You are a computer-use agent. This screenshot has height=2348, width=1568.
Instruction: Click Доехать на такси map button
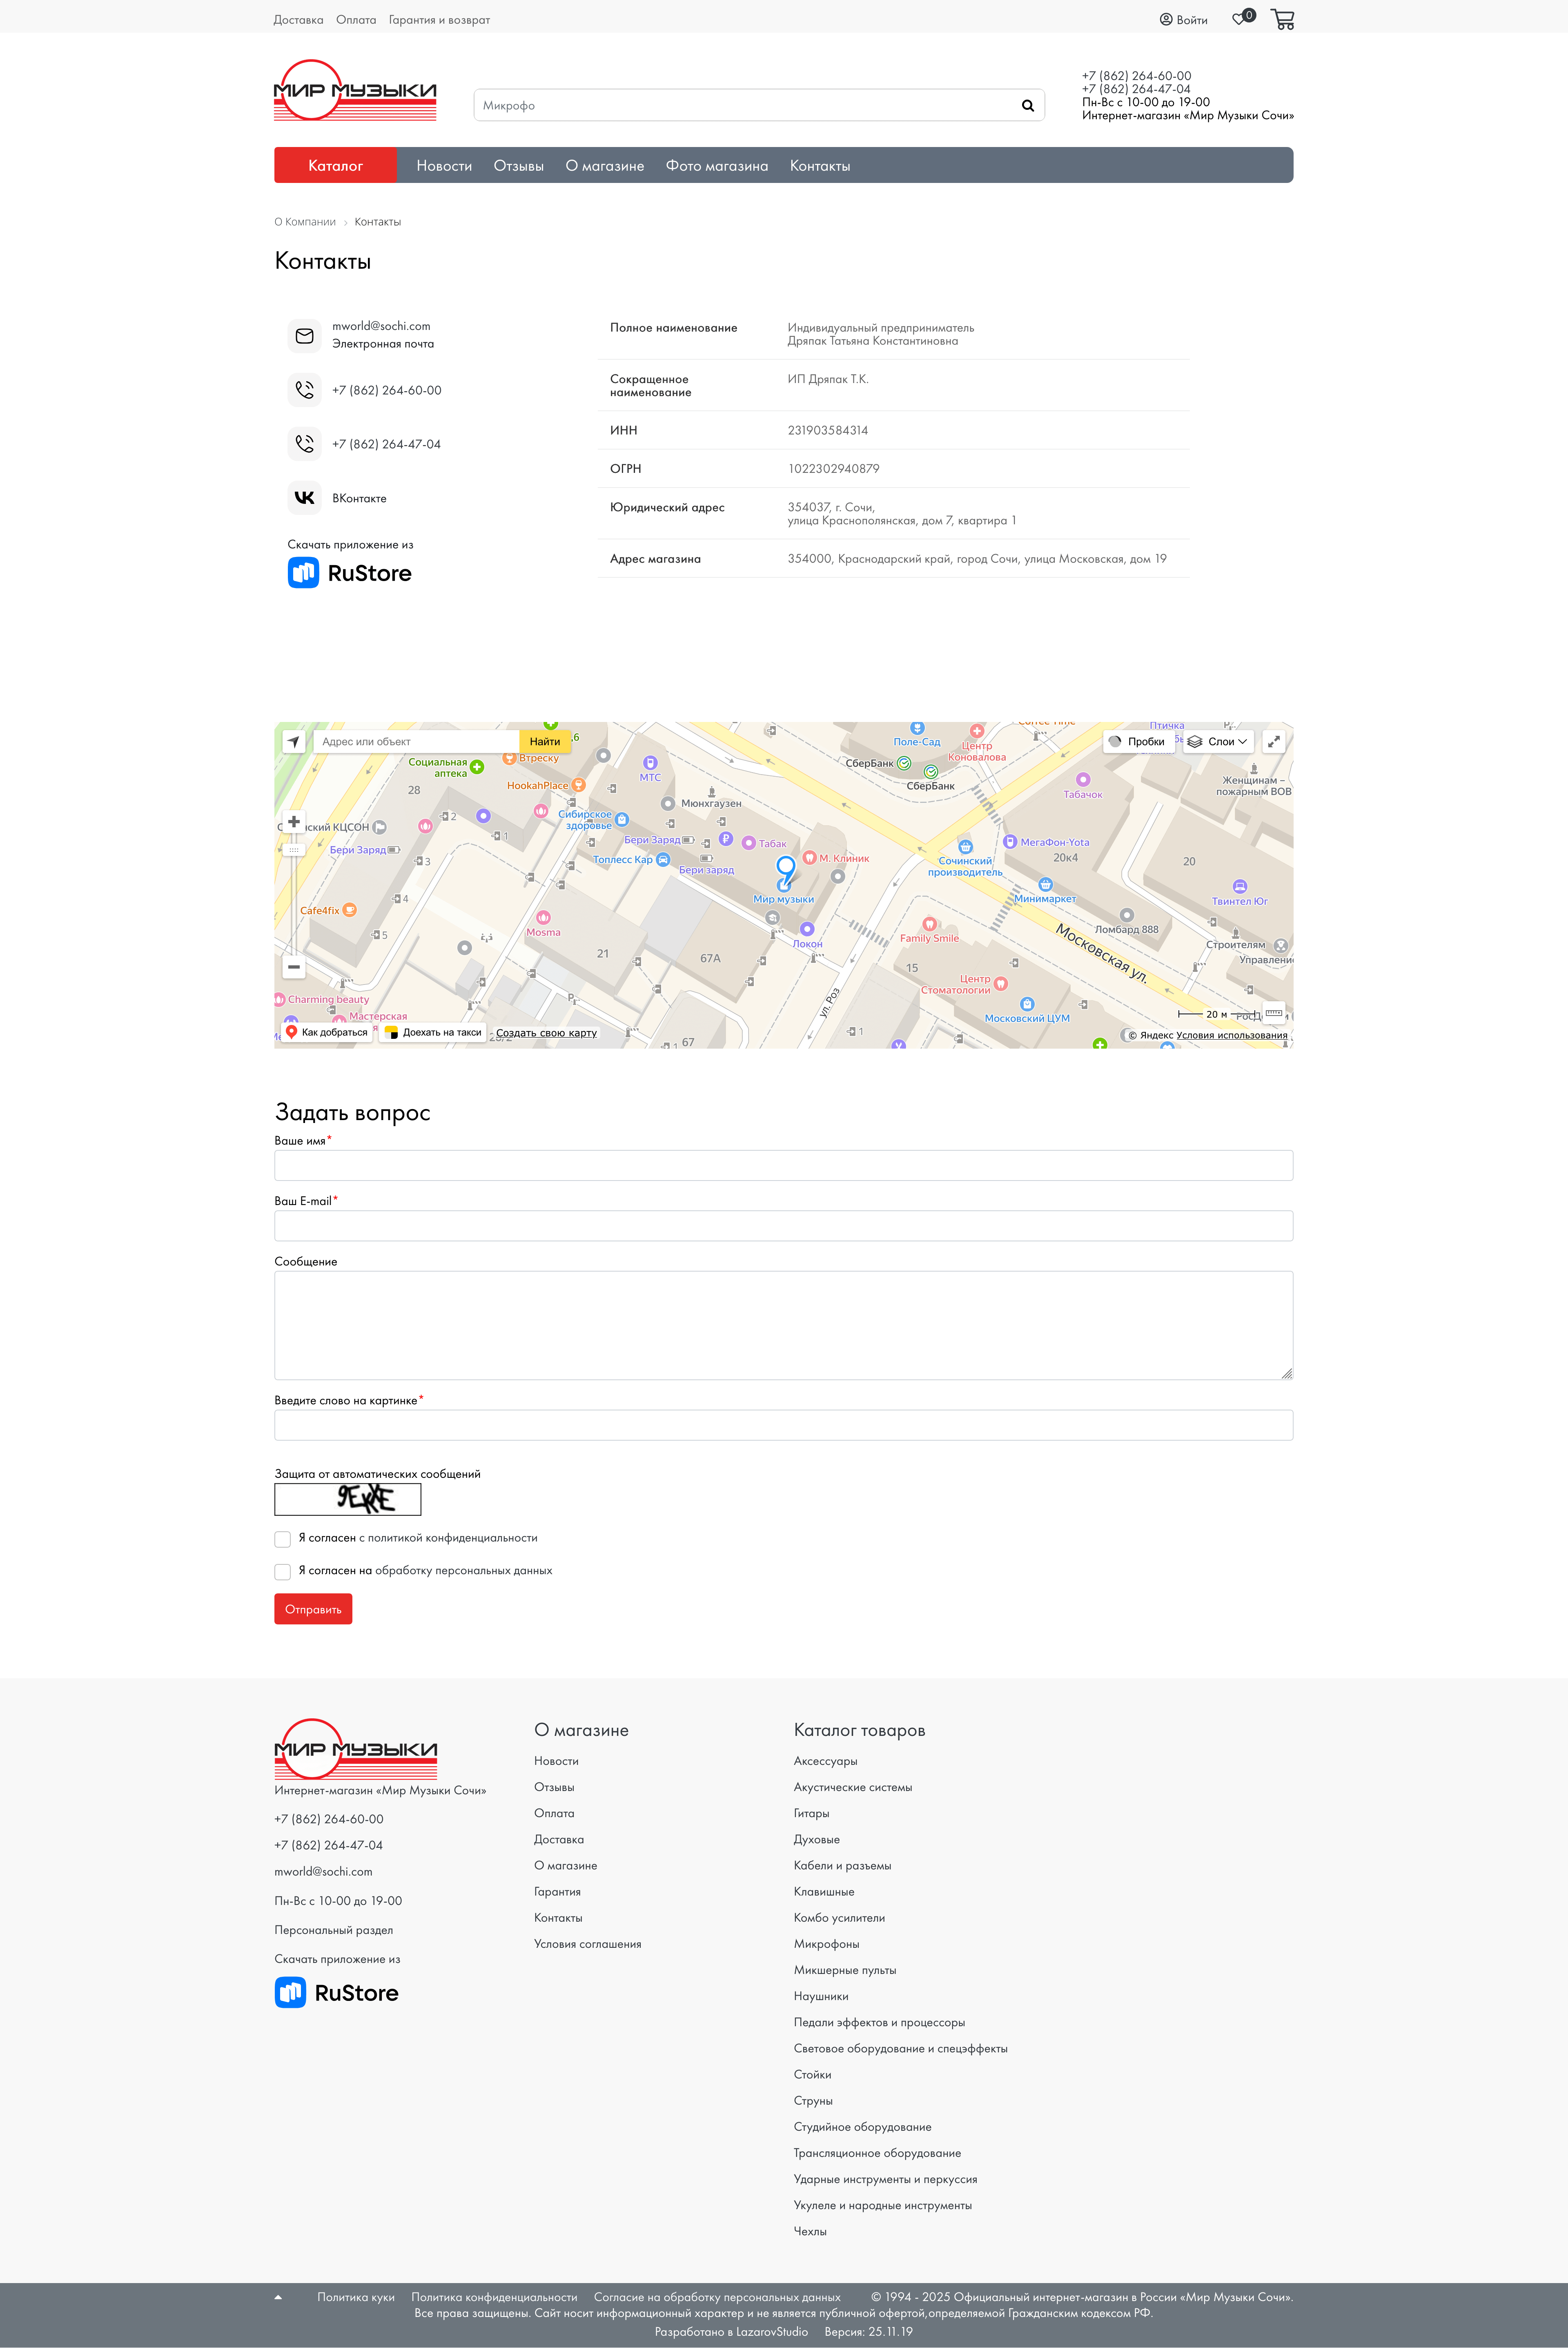pyautogui.click(x=433, y=1032)
